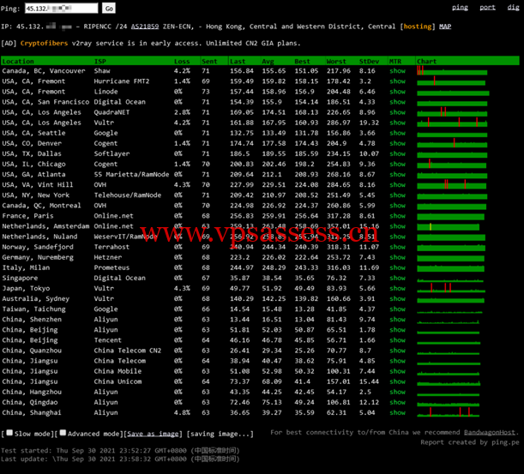Select the ping tool link at top
The width and height of the screenshot is (524, 474).
[460, 8]
